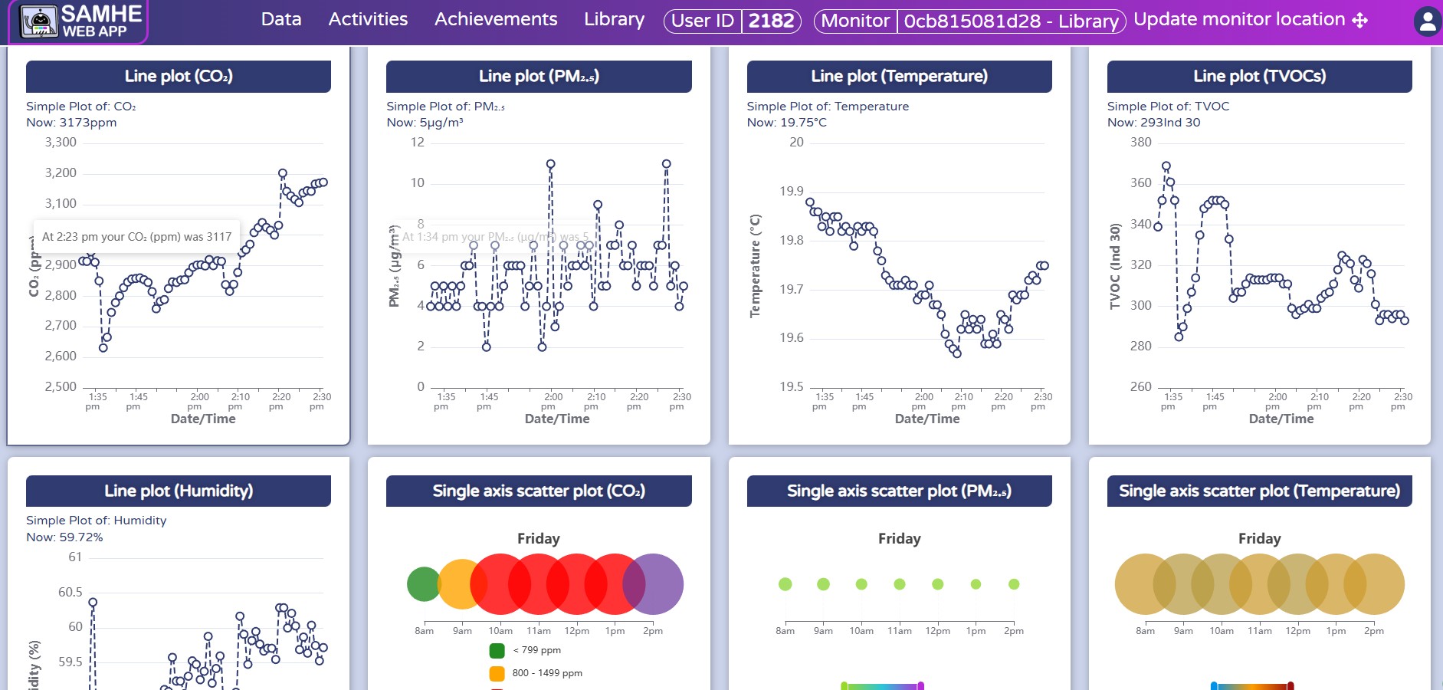Screen dimensions: 1443x690
Task: Click the orange 800-1499 ppm legend swatch
Action: (x=497, y=674)
